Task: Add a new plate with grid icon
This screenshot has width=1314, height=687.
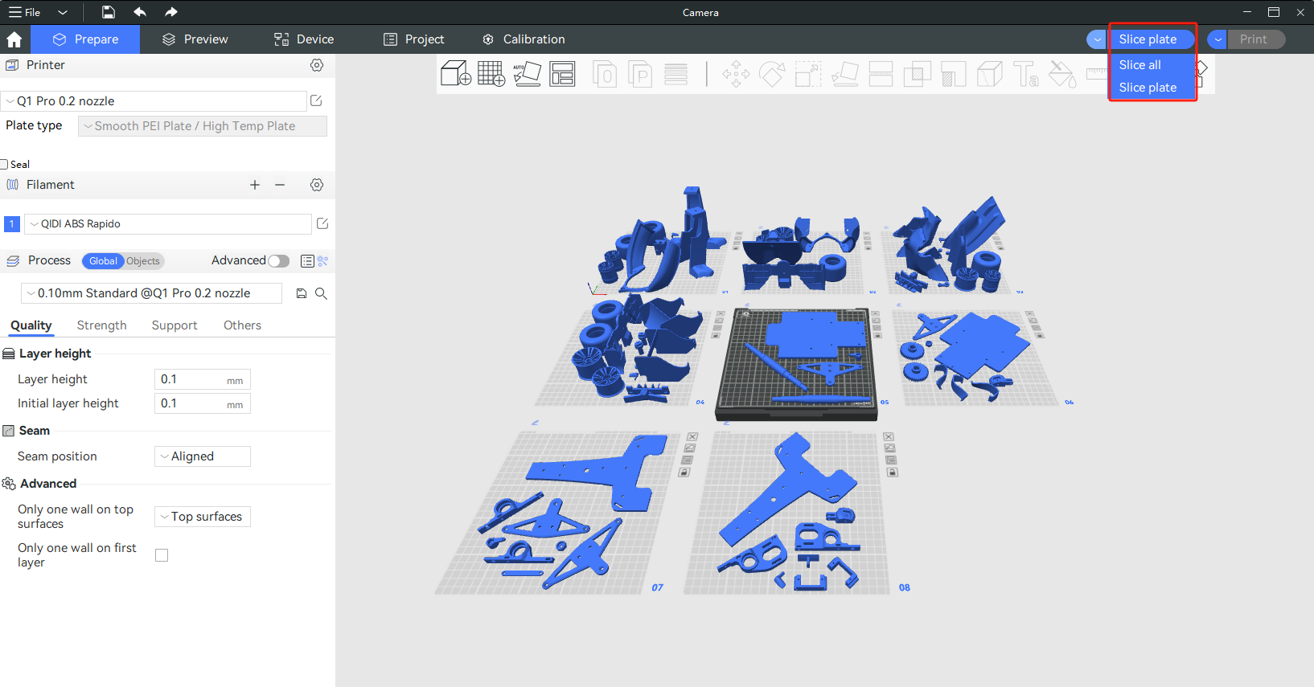Action: pyautogui.click(x=491, y=74)
